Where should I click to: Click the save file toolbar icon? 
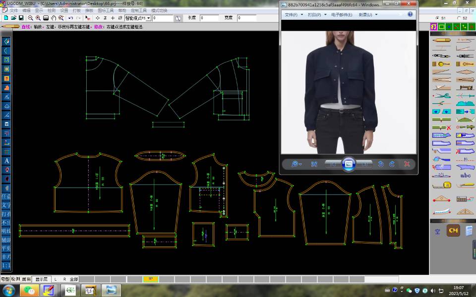[21, 18]
